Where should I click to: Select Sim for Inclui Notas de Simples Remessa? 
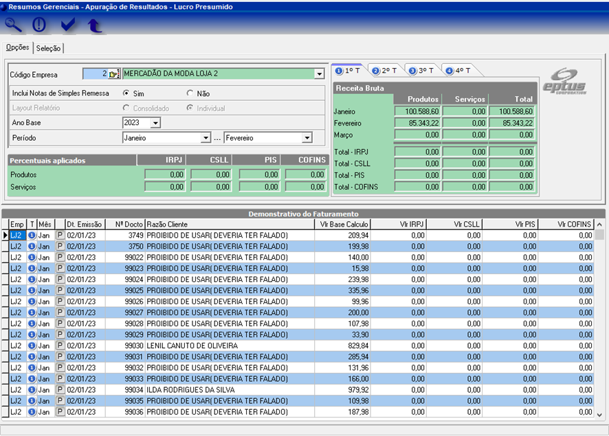(x=126, y=93)
